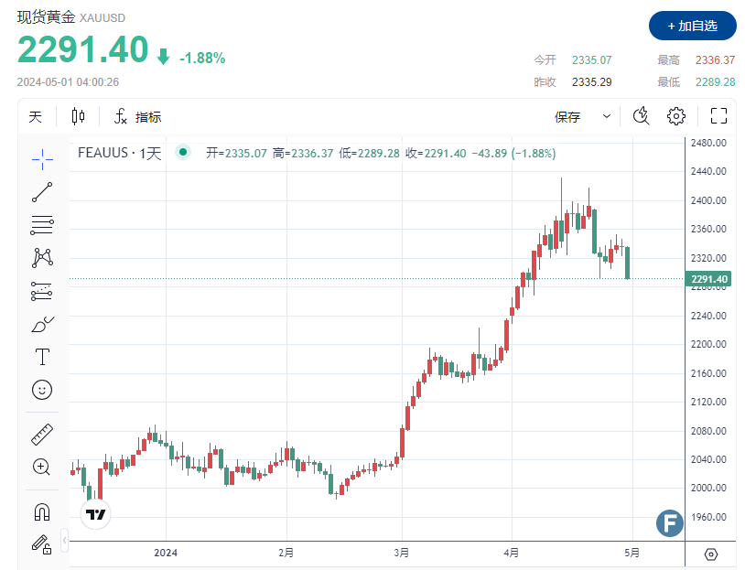Select the trend line drawing tool
The image size is (745, 570).
[41, 191]
